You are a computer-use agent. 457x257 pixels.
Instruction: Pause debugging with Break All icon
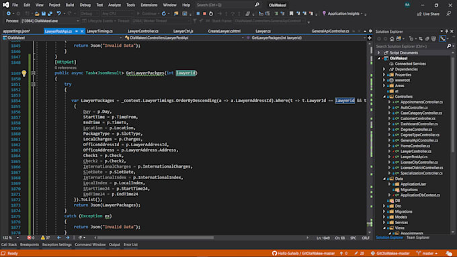[x=198, y=13]
